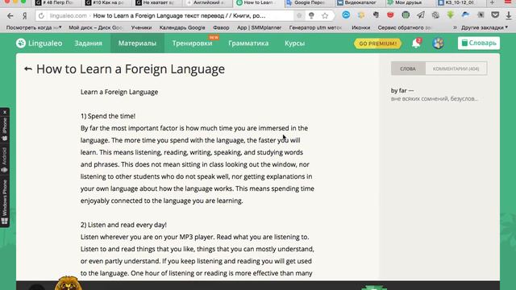Image resolution: width=516 pixels, height=290 pixels.
Task: Return via back arrow beside article title
Action: (x=28, y=68)
